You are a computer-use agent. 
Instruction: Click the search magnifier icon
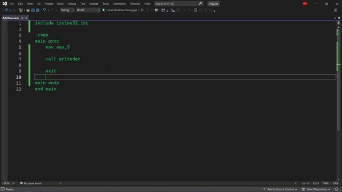point(200,4)
